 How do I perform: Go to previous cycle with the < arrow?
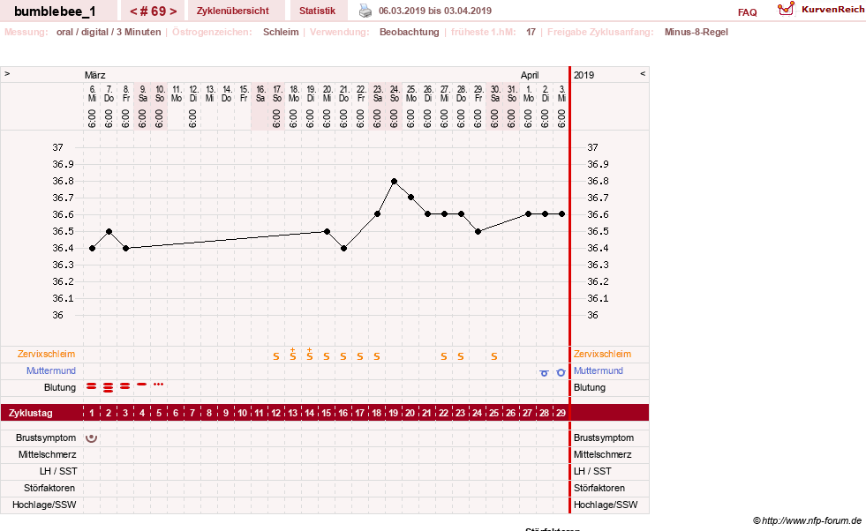click(x=133, y=11)
